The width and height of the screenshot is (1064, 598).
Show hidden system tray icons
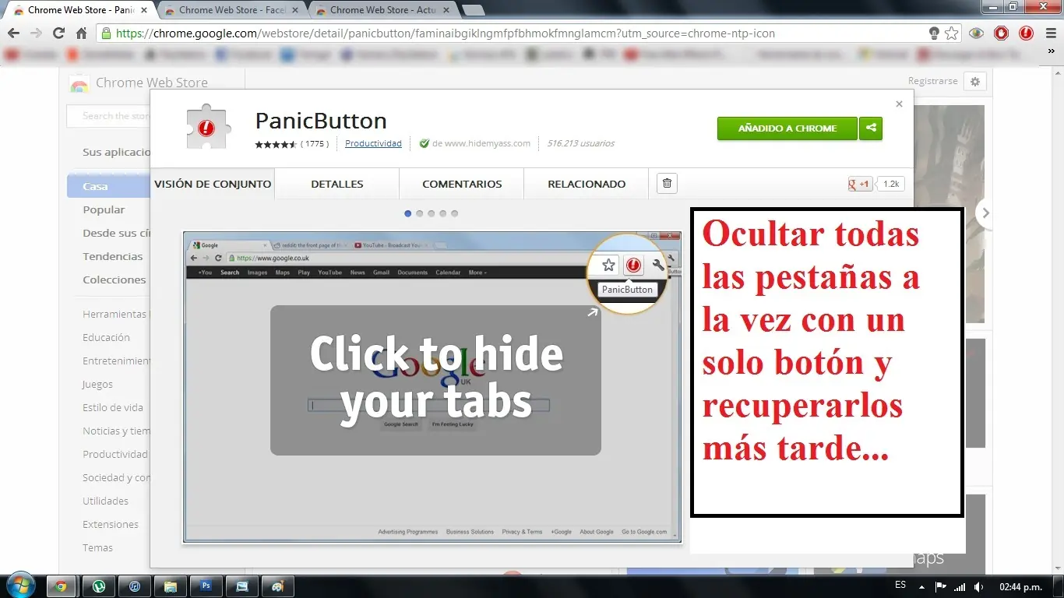[923, 586]
